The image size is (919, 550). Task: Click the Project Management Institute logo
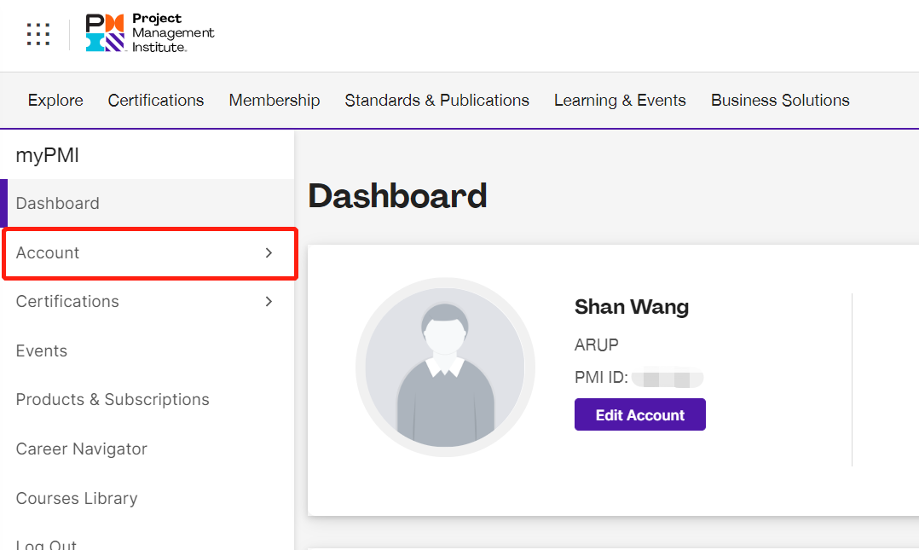pos(150,33)
